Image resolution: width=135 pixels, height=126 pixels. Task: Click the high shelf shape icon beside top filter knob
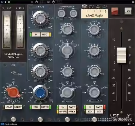(x=50, y=27)
